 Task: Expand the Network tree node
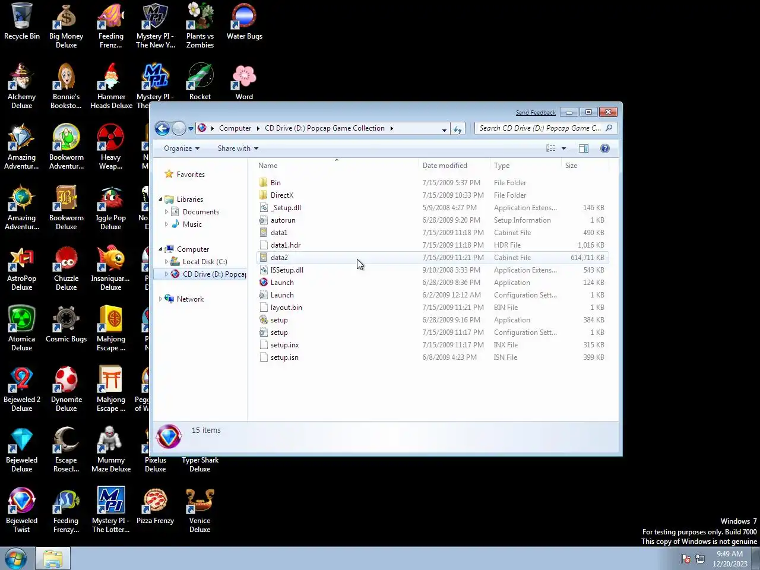pos(160,299)
